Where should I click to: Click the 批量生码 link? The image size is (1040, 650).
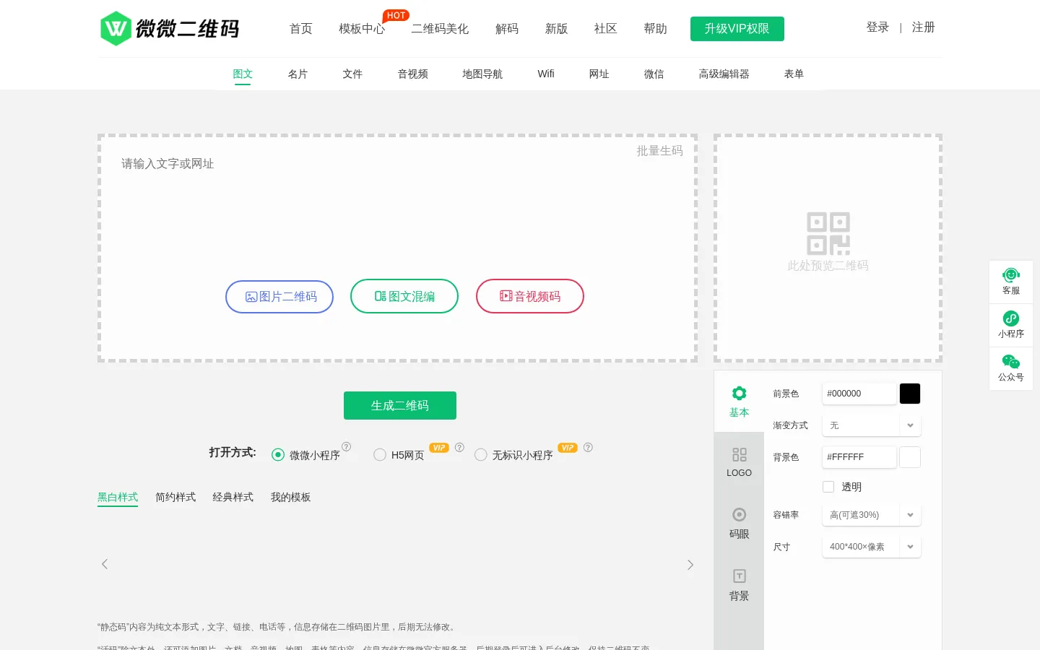tap(659, 151)
